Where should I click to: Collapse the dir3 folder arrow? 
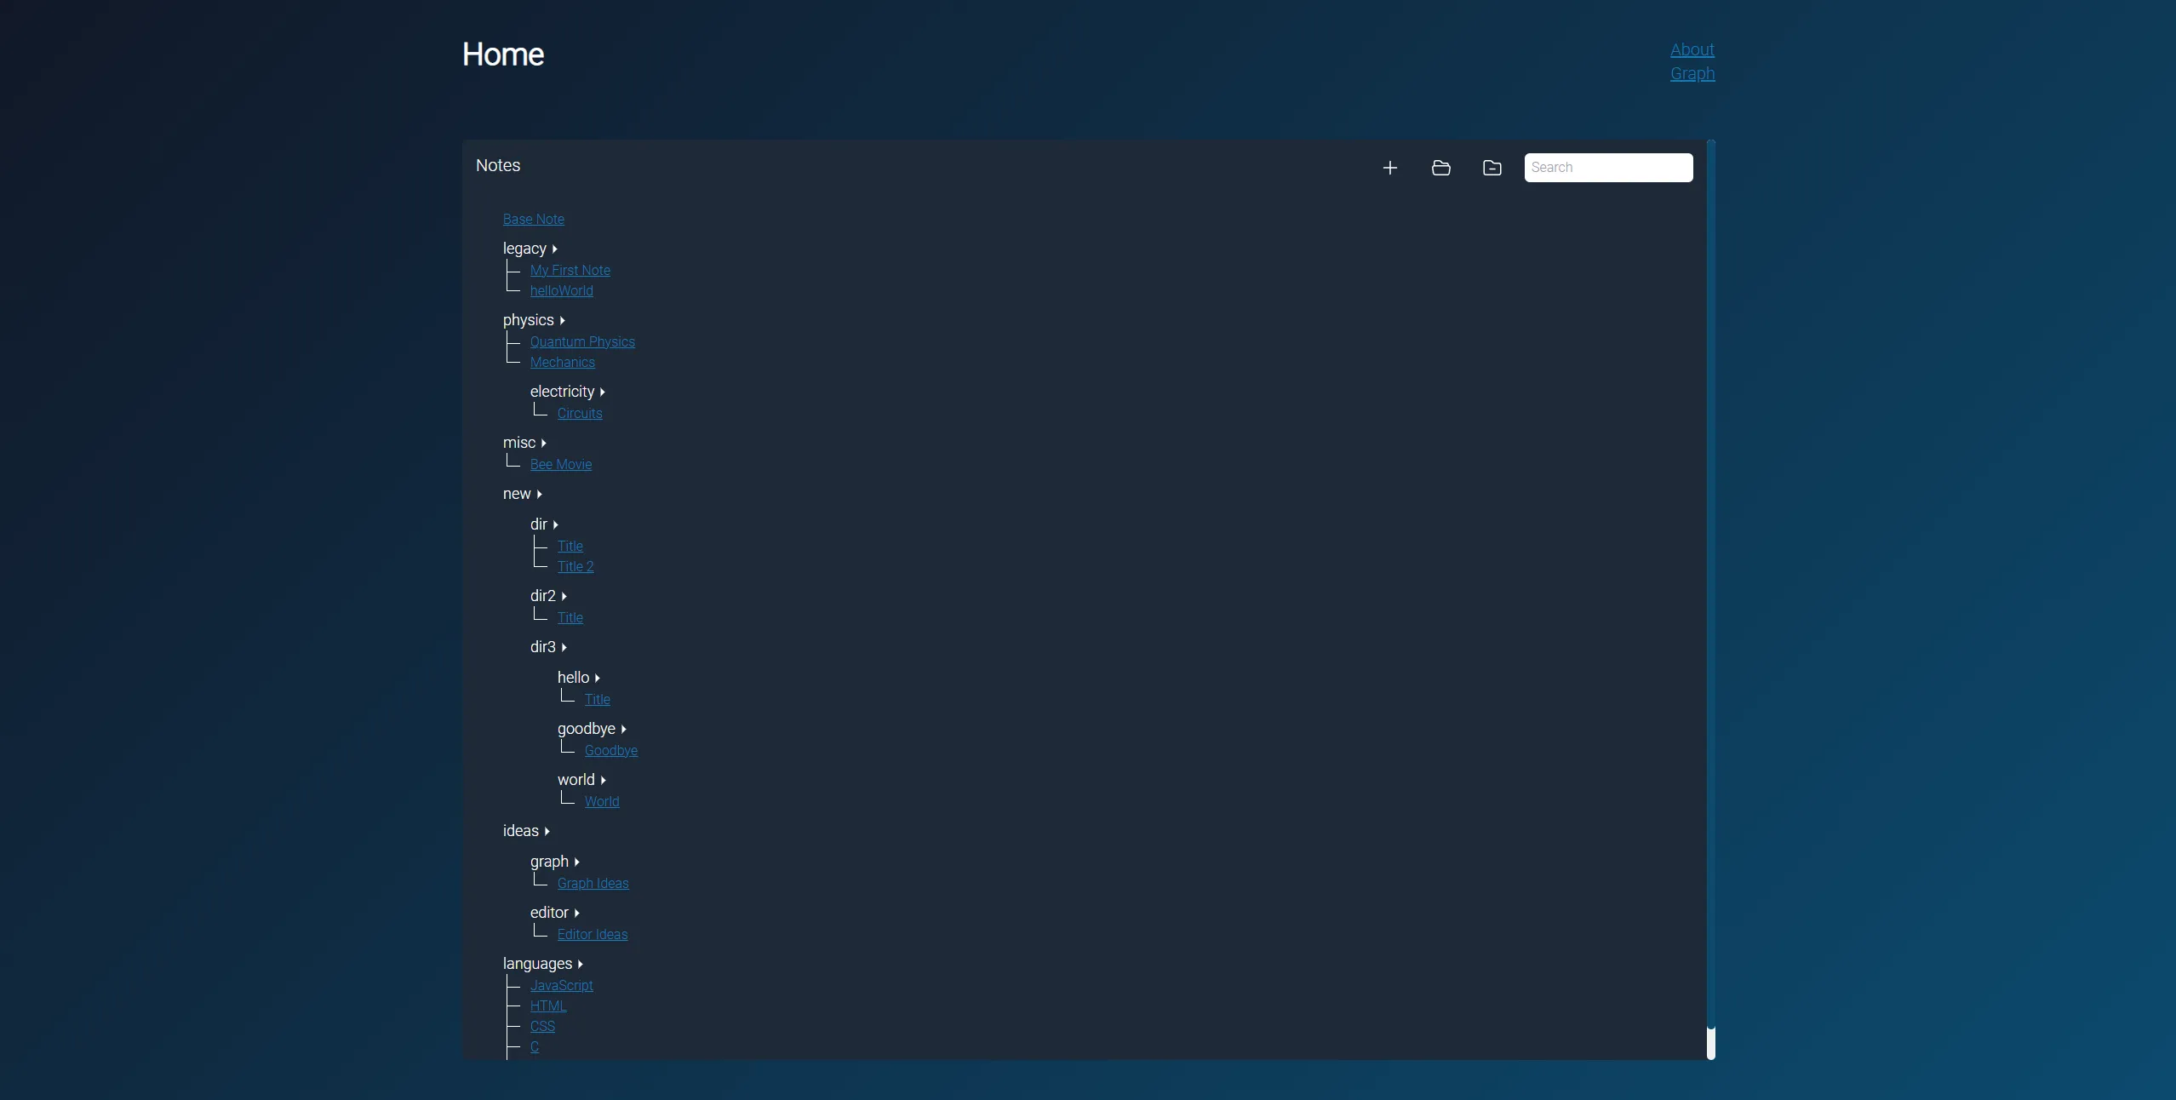tap(564, 647)
